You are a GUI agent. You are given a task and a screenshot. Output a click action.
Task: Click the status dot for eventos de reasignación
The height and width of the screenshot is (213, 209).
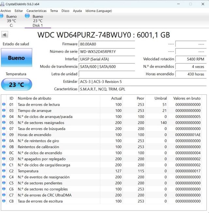pos(4,177)
